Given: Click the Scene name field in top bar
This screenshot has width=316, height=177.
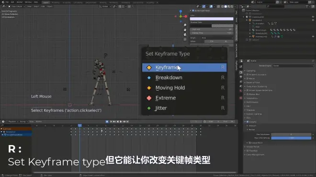Looking at the screenshot, I should tap(266, 2).
